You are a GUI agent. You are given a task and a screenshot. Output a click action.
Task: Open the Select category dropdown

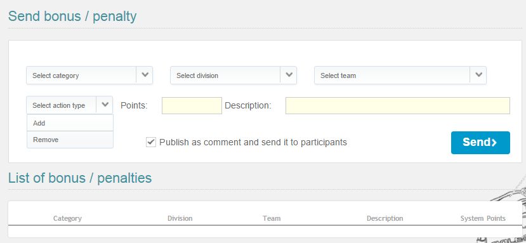[89, 75]
